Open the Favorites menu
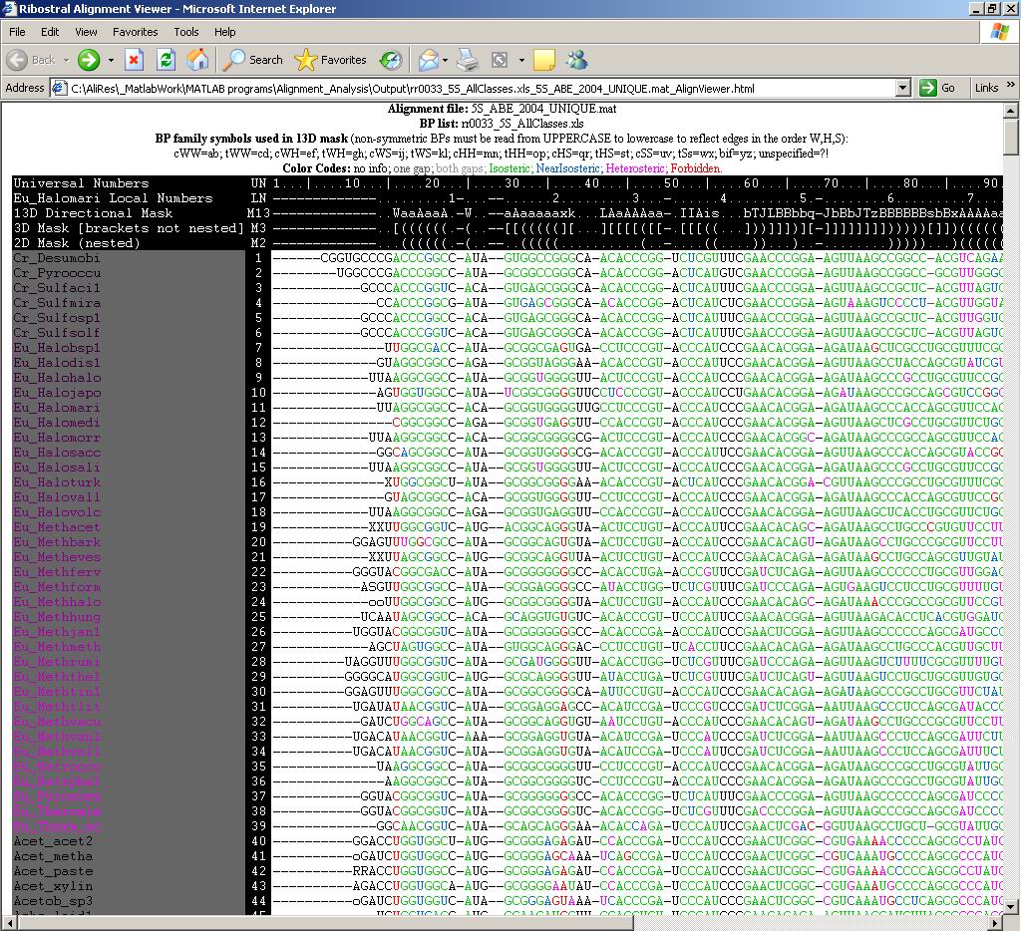The width and height of the screenshot is (1021, 931). (x=135, y=32)
